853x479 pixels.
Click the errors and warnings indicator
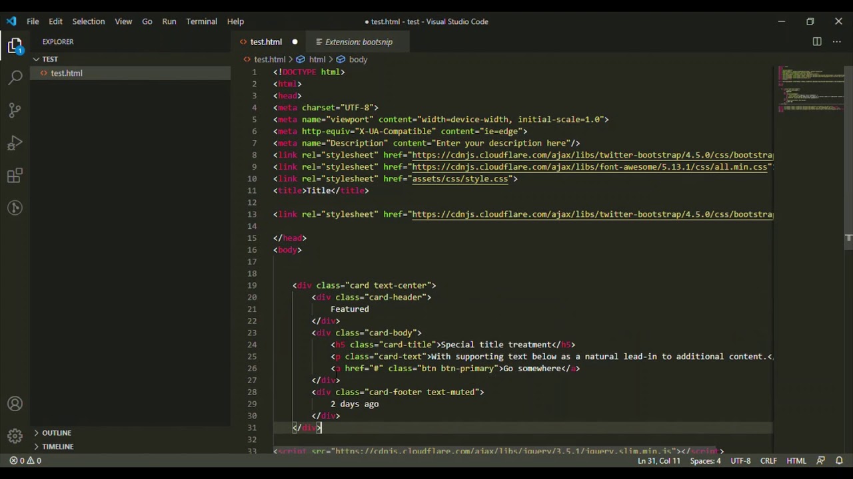pos(25,460)
